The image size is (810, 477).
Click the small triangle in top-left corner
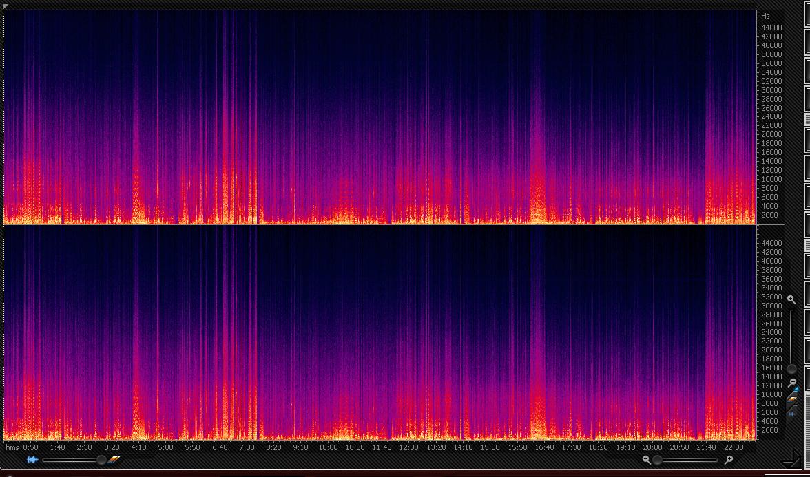click(5, 6)
